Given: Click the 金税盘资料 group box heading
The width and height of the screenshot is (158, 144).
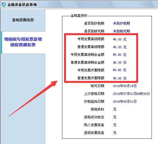Looking at the screenshot, I should point(79,16).
